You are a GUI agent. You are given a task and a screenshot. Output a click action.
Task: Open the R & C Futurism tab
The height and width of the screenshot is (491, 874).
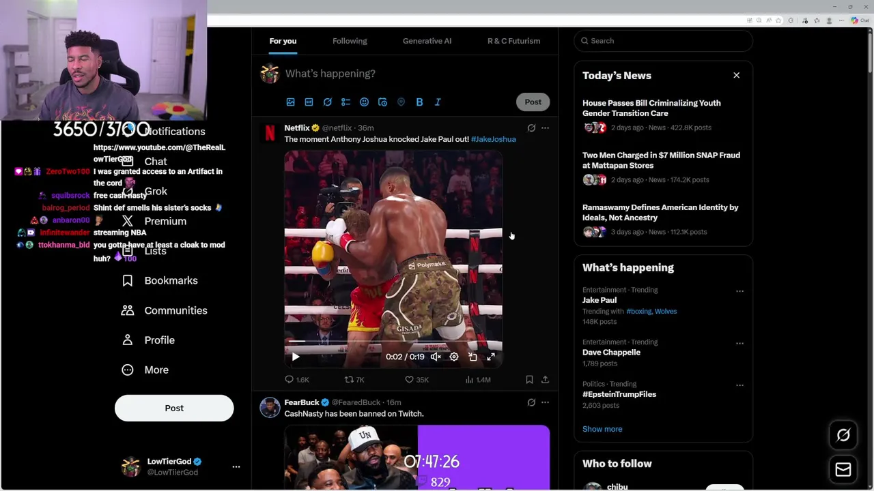point(513,41)
